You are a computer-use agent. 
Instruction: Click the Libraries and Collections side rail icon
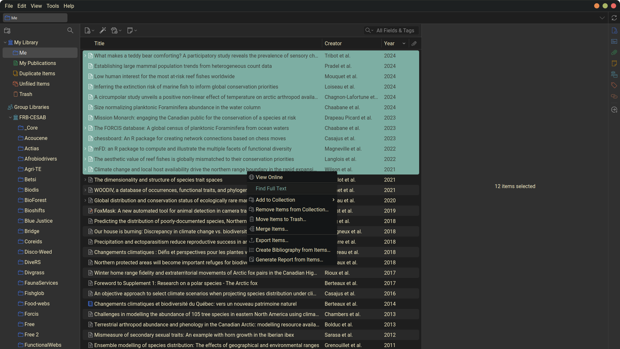click(x=614, y=74)
